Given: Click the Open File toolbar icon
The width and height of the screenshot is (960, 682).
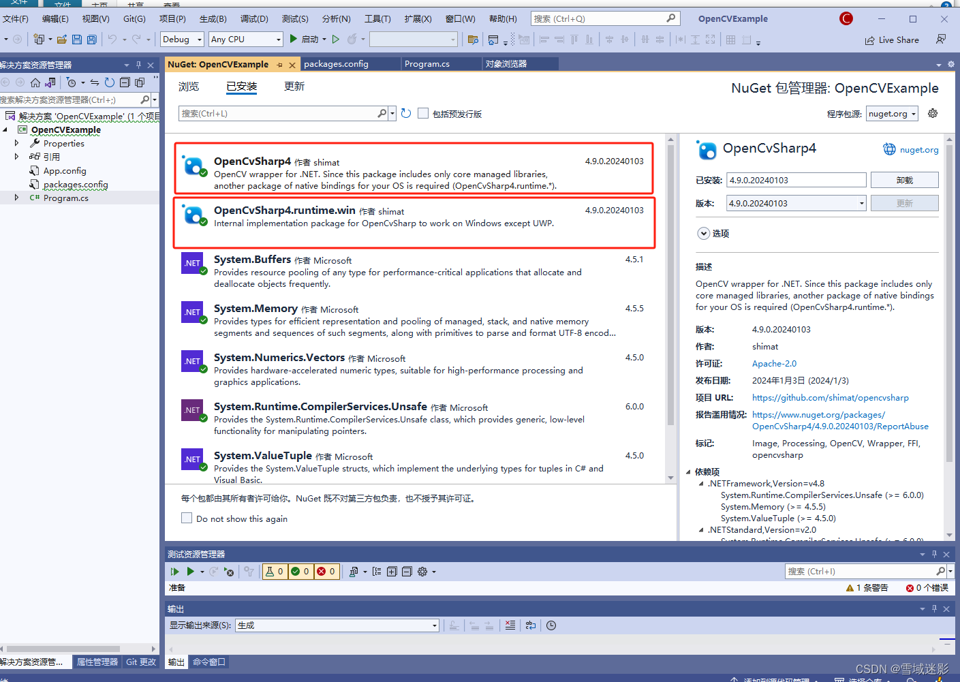Looking at the screenshot, I should [62, 40].
